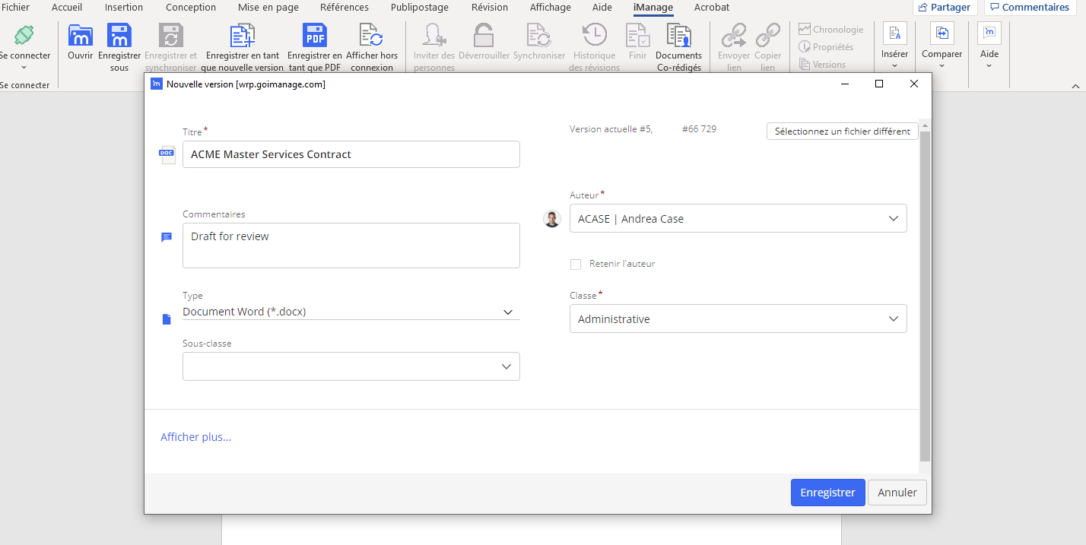Screen dimensions: 1086x545
Task: Switch to the Révision ribbon tab
Action: 489,8
